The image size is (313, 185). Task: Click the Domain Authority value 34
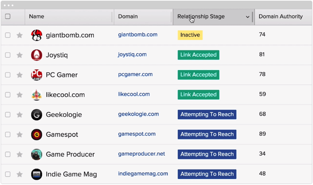click(262, 154)
